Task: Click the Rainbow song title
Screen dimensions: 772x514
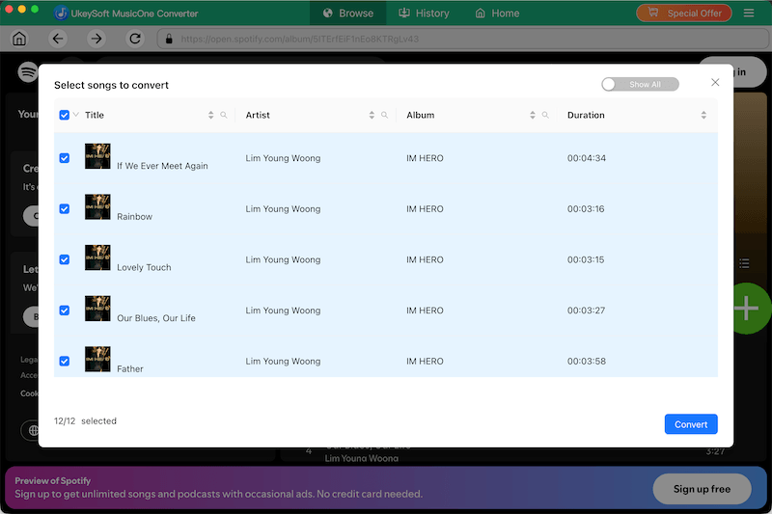Action: 134,217
